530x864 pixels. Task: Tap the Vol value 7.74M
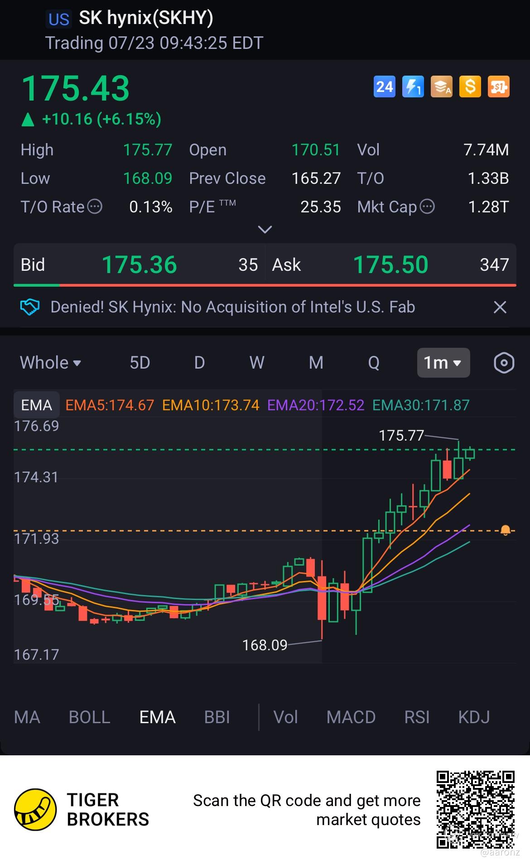487,150
